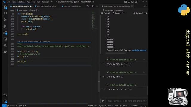The width and height of the screenshot is (191, 107).
Task: Open the Docker whale view
Action: pyautogui.click(x=5, y=52)
